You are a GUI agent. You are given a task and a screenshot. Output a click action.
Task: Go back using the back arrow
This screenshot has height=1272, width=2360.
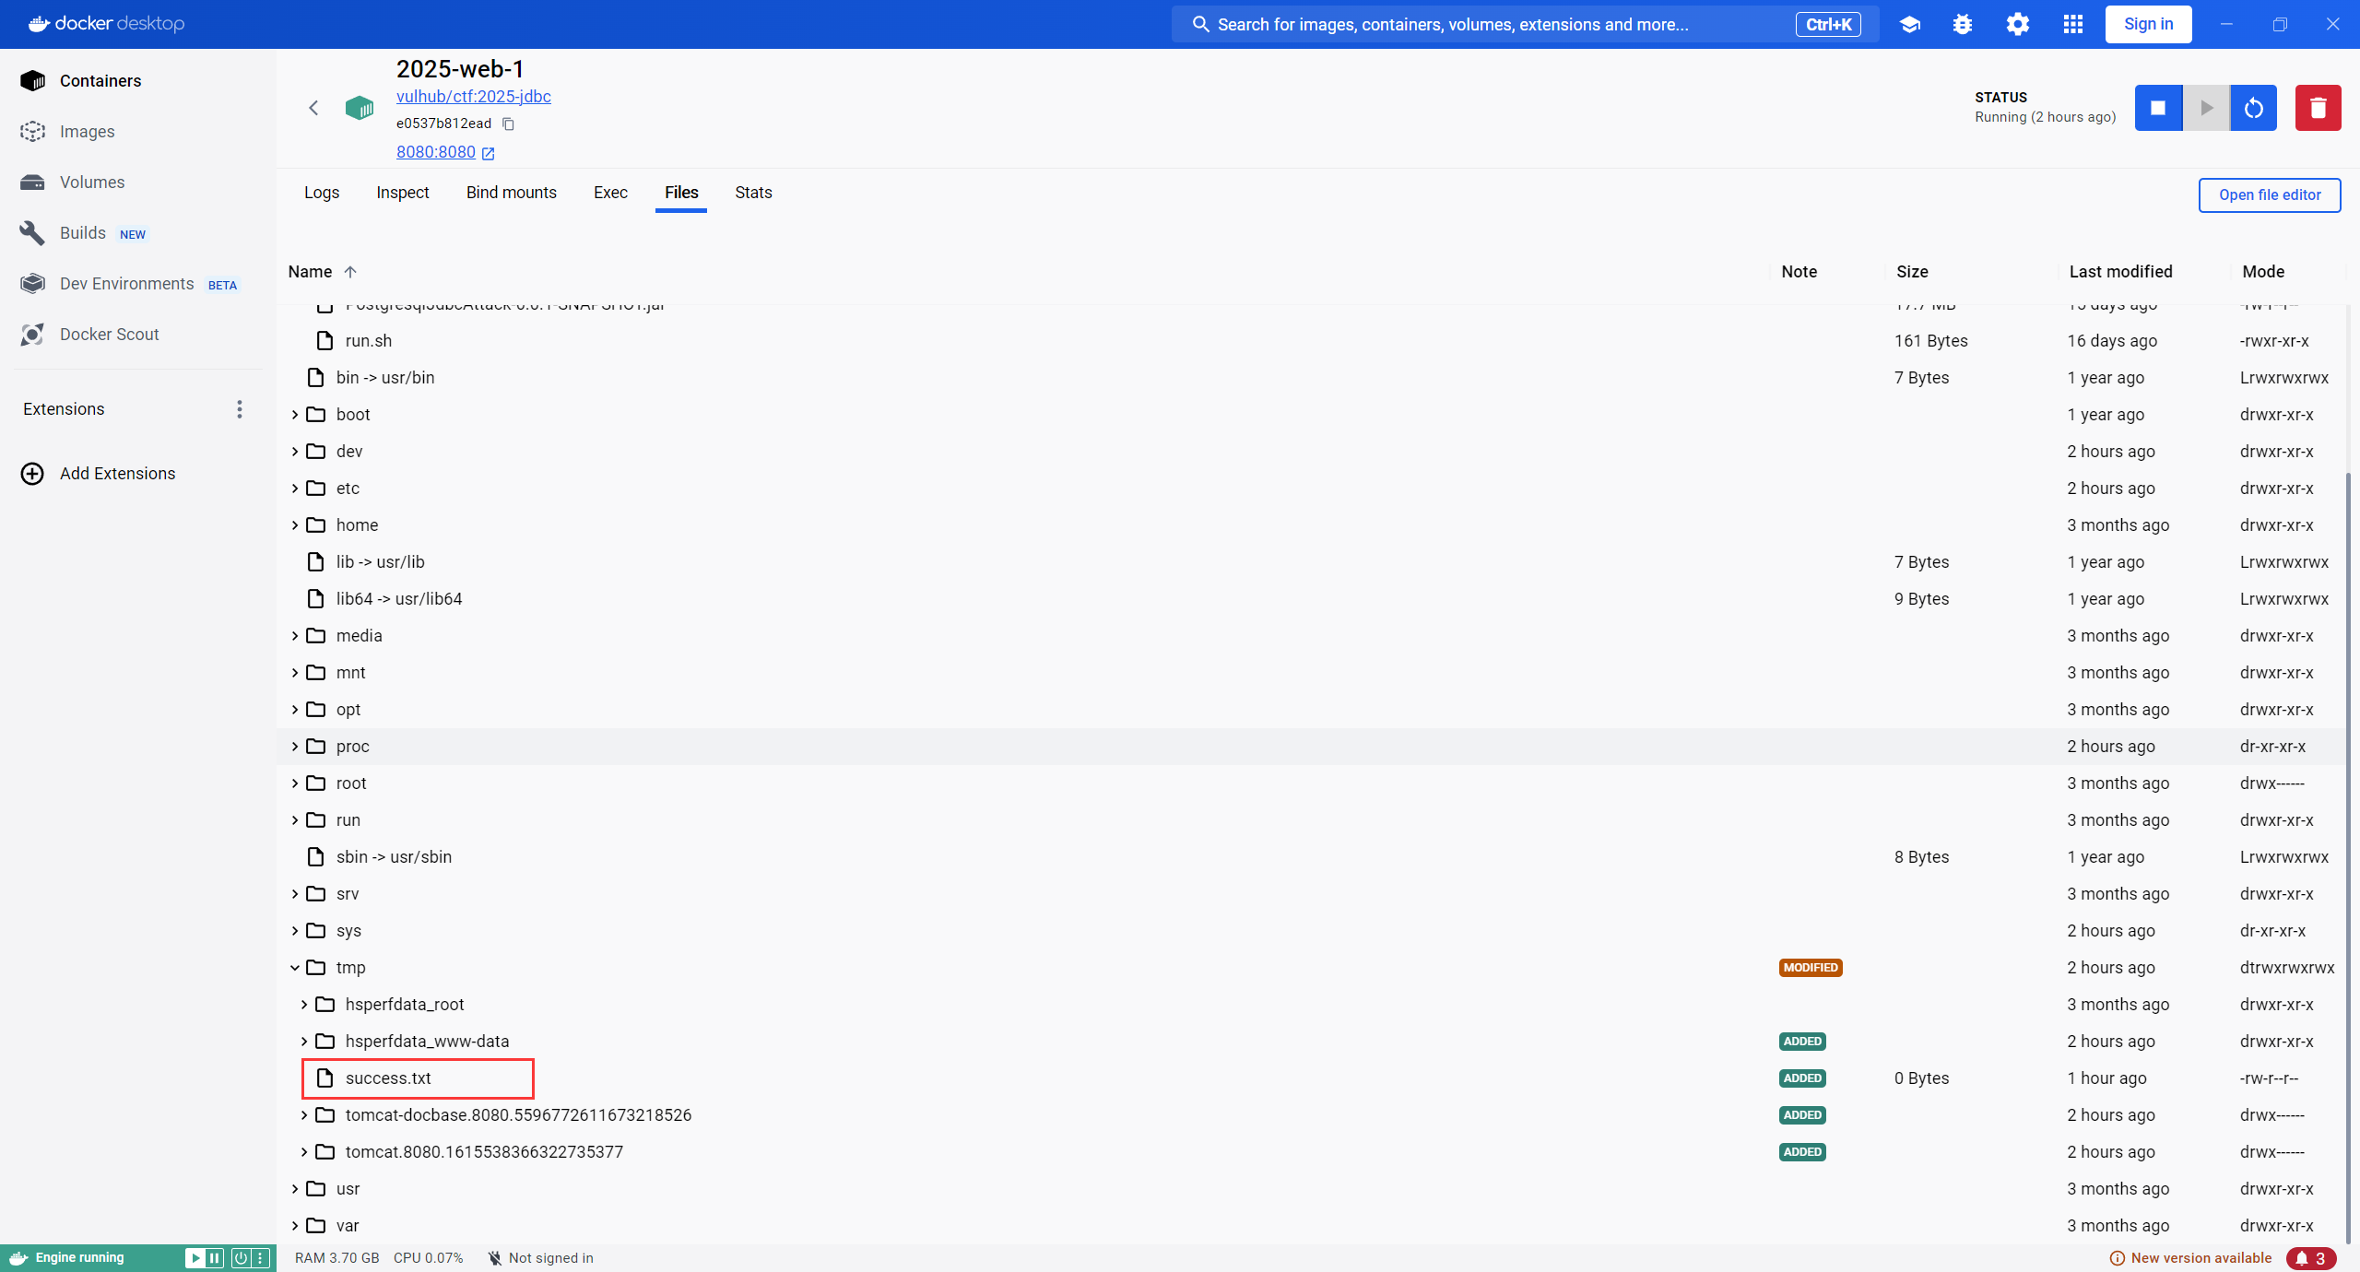(313, 108)
